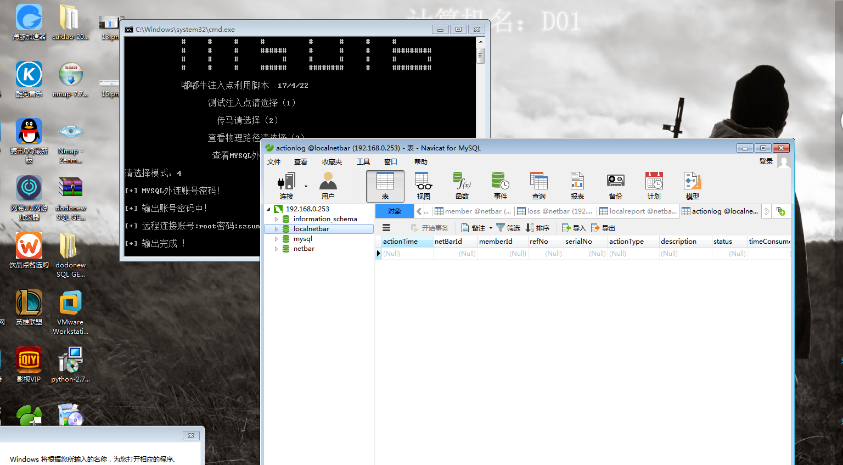The image size is (843, 465).
Task: Open the 查询 (Query) toolbar icon
Action: coord(539,186)
